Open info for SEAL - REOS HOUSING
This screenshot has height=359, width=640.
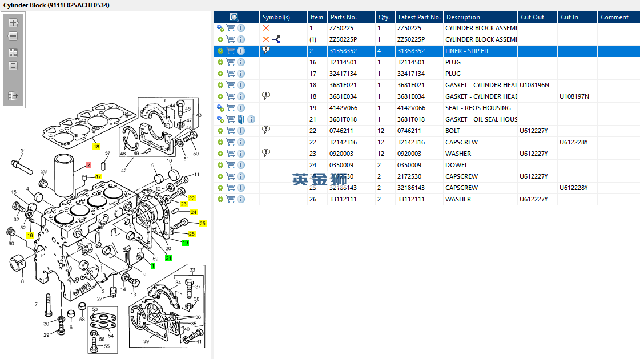click(241, 108)
